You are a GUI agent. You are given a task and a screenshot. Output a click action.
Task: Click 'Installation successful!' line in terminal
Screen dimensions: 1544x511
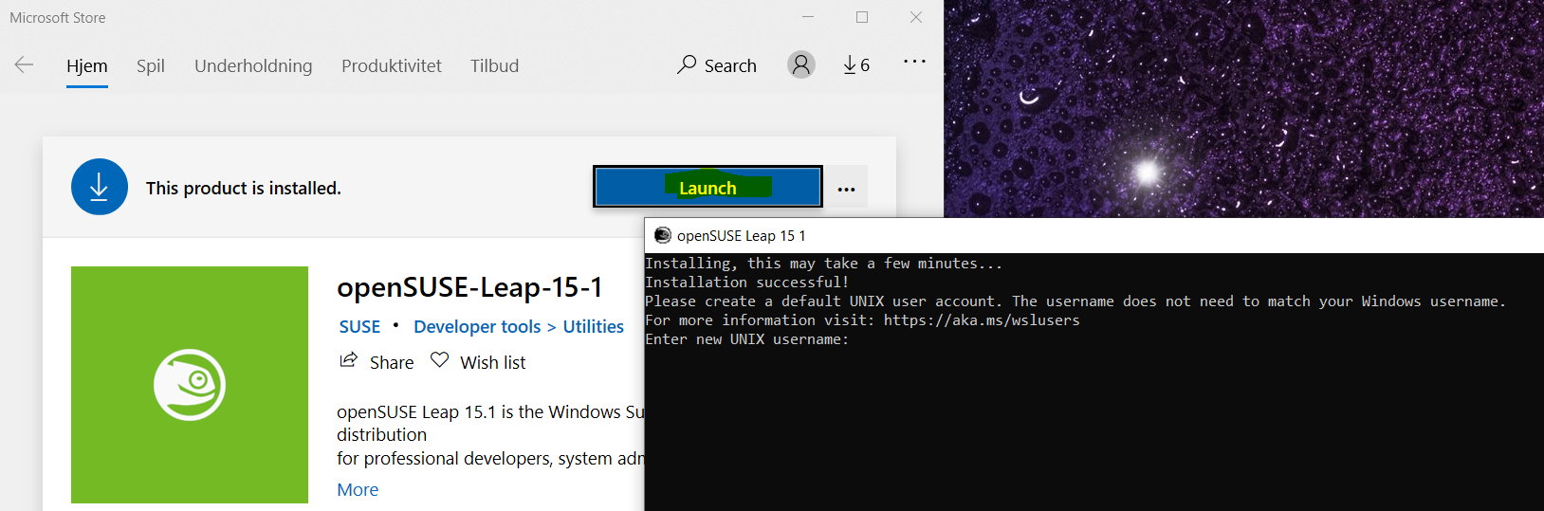click(x=747, y=283)
